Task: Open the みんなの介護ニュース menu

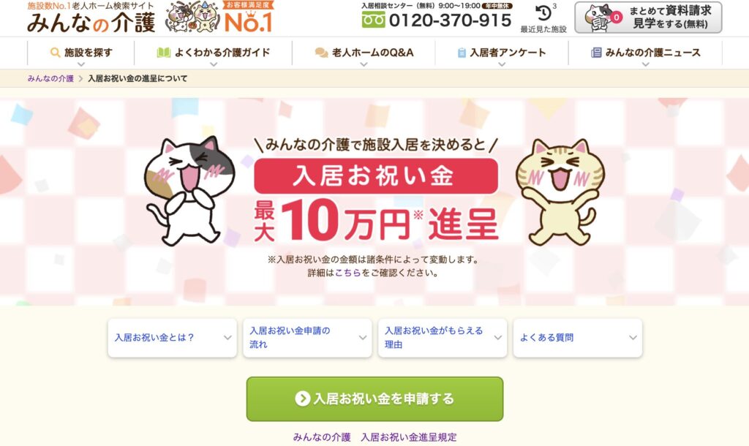Action: [x=645, y=53]
